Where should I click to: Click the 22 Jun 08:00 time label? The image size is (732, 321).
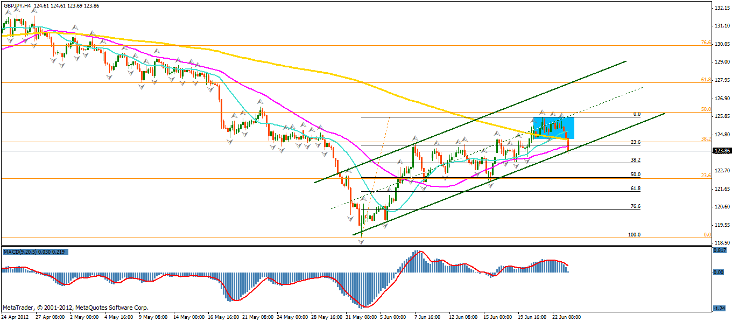click(565, 317)
